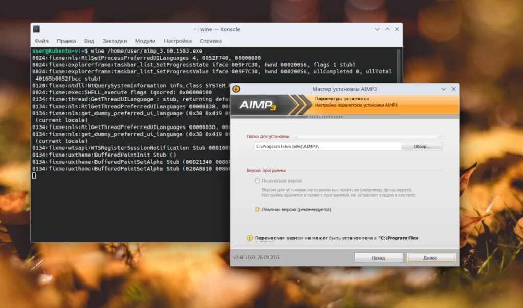Click the Konsole terminal icon in title bar
523x308 pixels.
pyautogui.click(x=36, y=29)
